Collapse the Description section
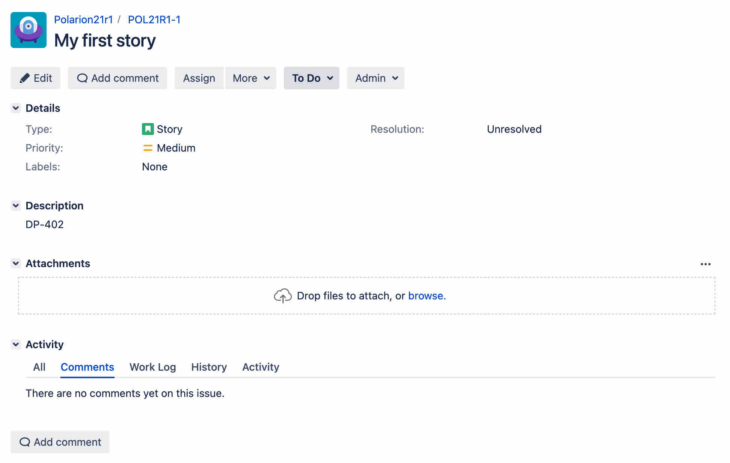This screenshot has width=730, height=463. coord(16,206)
